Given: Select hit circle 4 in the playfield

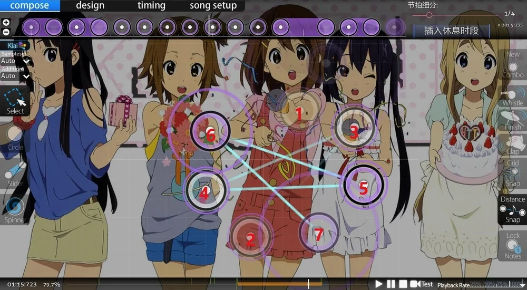Looking at the screenshot, I should (205, 190).
